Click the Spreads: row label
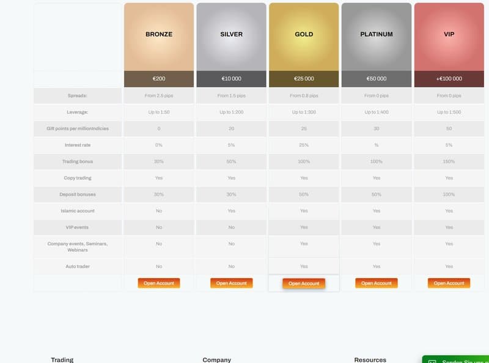The width and height of the screenshot is (489, 363). coord(78,96)
